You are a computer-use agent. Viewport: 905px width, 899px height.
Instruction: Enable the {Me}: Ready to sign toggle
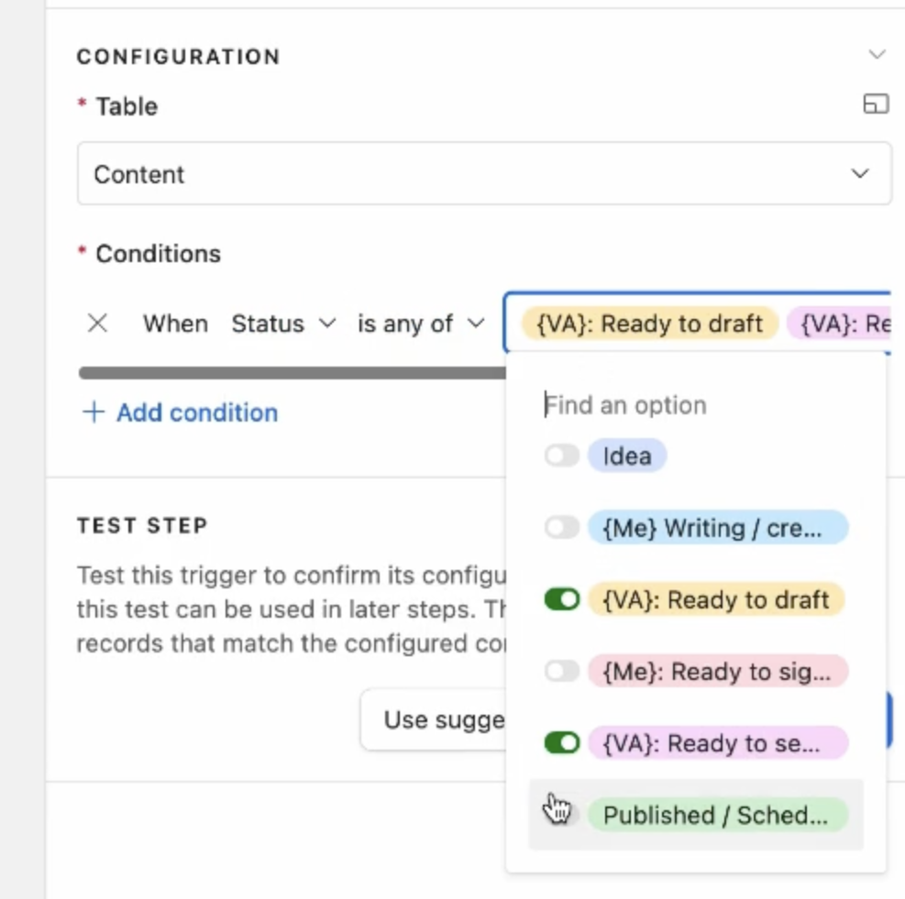coord(562,672)
